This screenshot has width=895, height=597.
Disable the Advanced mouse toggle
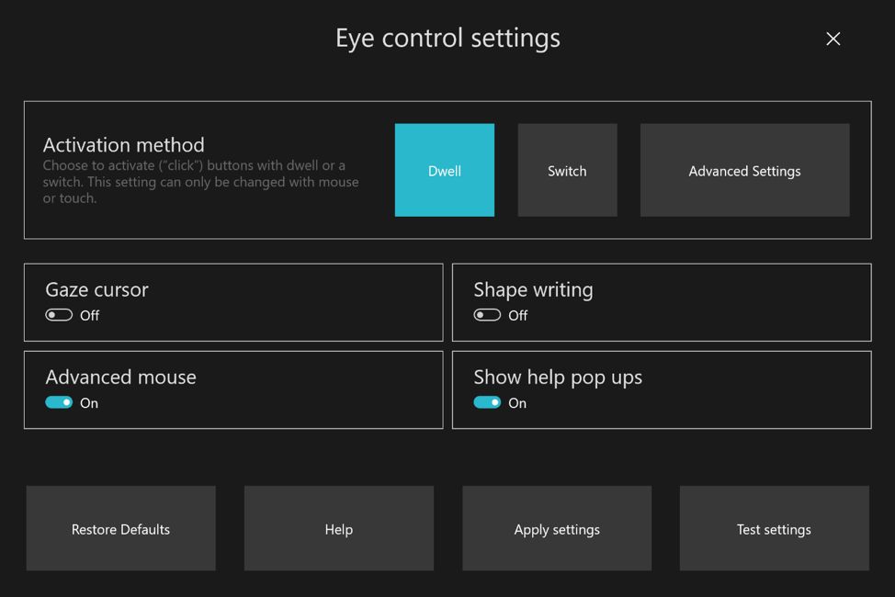(x=59, y=402)
